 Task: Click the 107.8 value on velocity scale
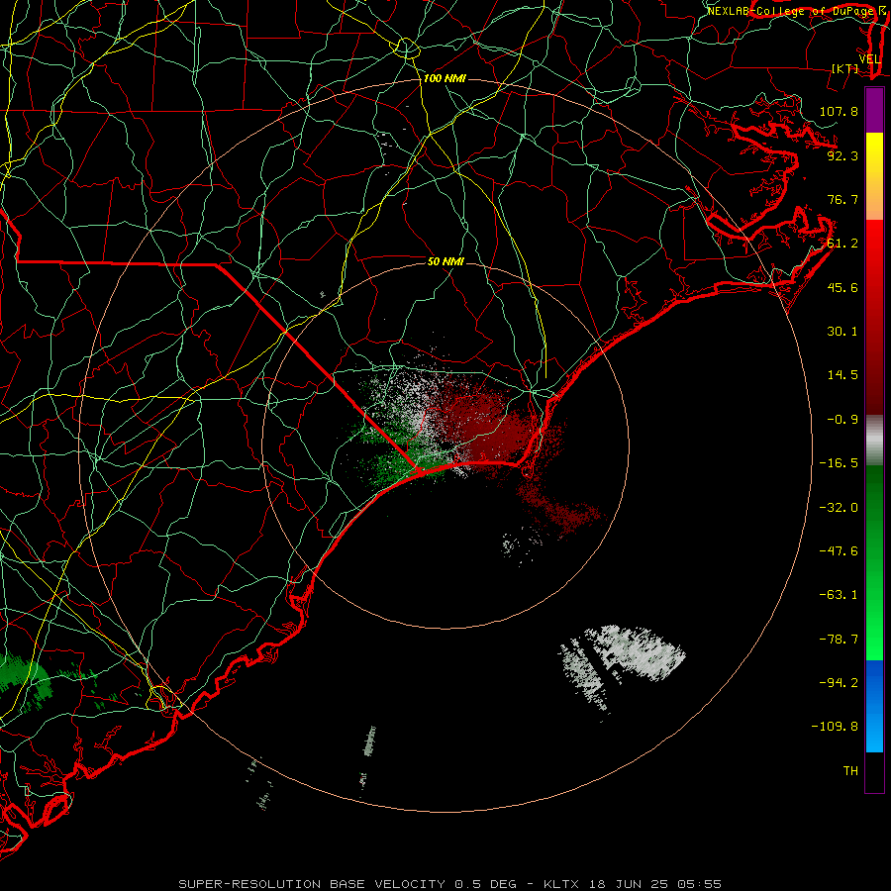(x=839, y=111)
